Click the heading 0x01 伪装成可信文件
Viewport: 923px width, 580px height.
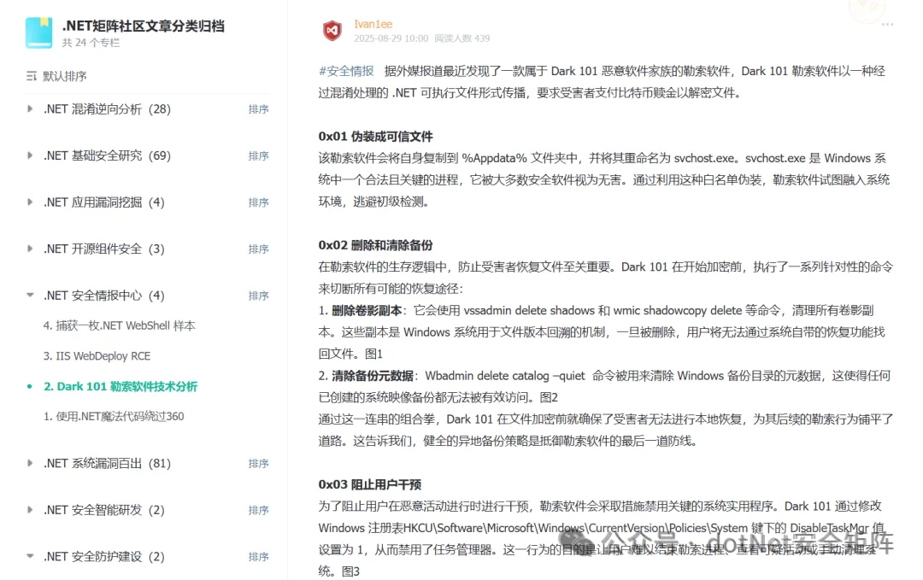click(x=375, y=137)
